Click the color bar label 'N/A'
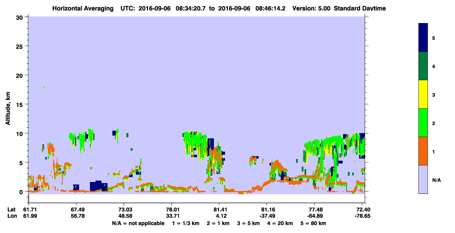455x233 pixels. pos(436,180)
